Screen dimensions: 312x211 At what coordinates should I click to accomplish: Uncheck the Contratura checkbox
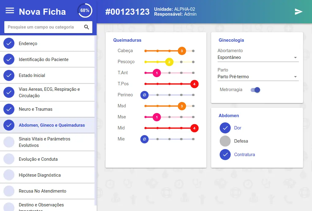click(x=225, y=155)
